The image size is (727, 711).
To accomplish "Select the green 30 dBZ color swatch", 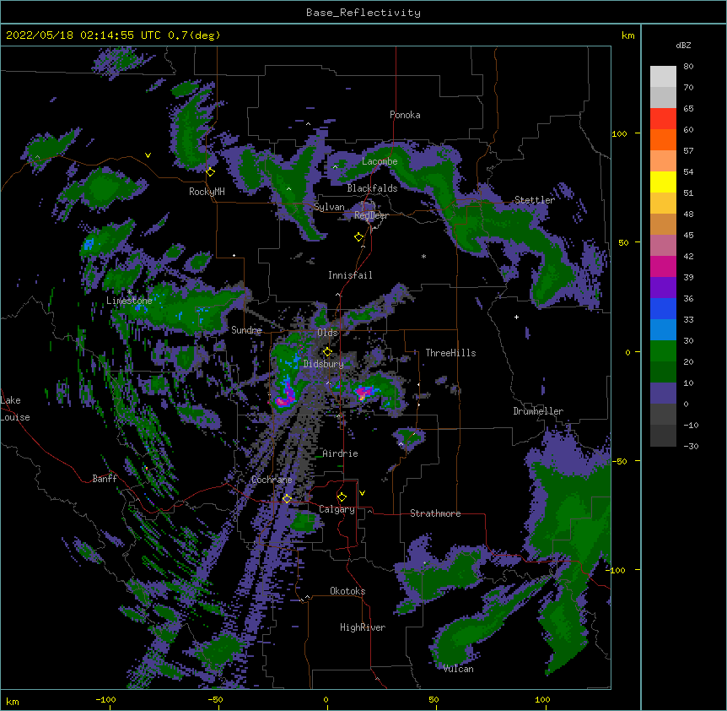I will (663, 350).
